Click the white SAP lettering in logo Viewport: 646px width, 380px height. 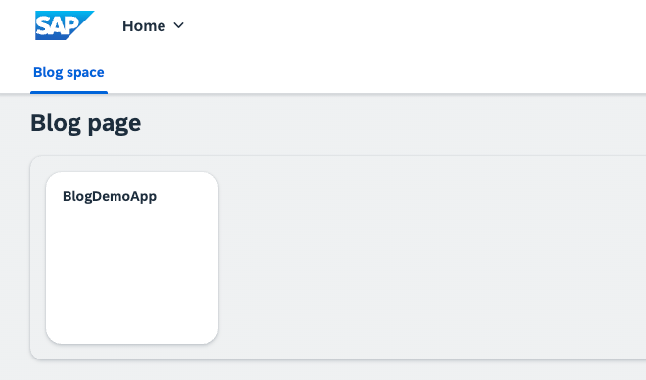pyautogui.click(x=57, y=26)
